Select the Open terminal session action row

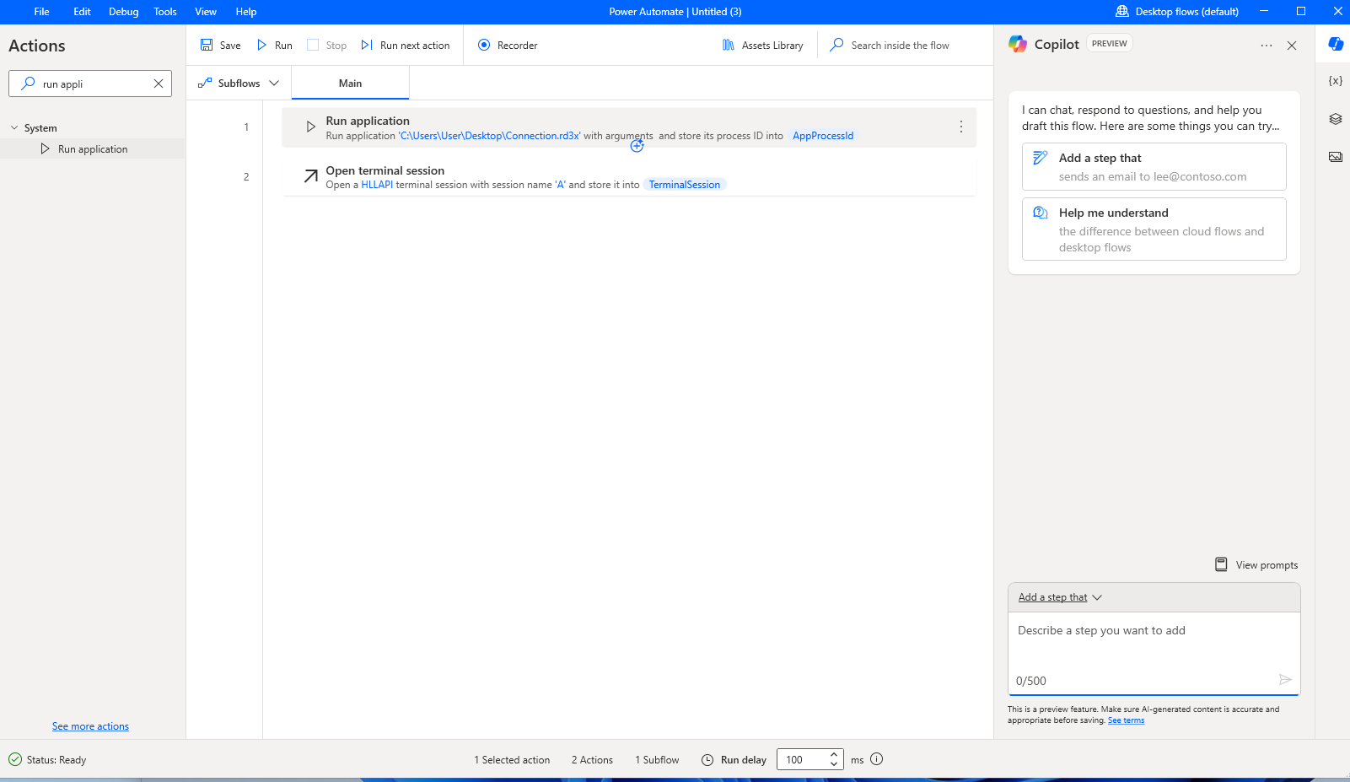click(x=629, y=176)
